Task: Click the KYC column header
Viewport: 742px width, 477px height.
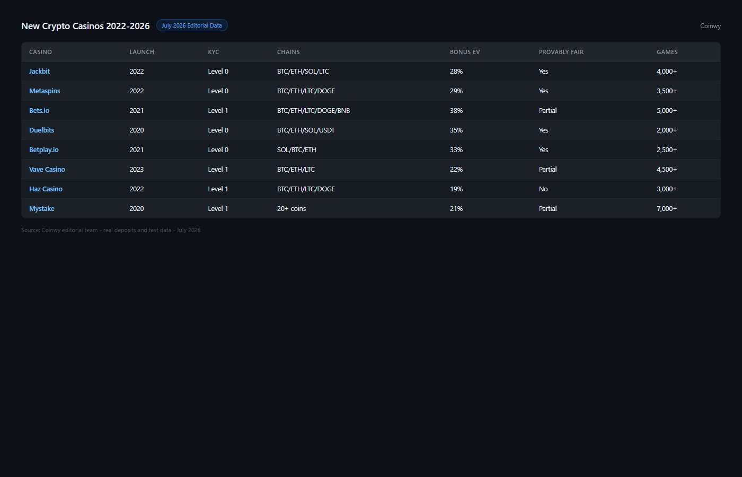Action: 214,52
